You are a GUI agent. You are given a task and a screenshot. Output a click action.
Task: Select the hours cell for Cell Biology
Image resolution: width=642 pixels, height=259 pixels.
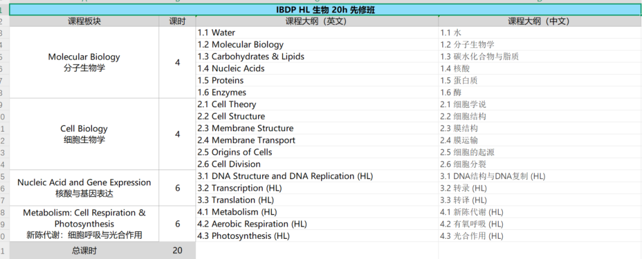click(x=177, y=134)
